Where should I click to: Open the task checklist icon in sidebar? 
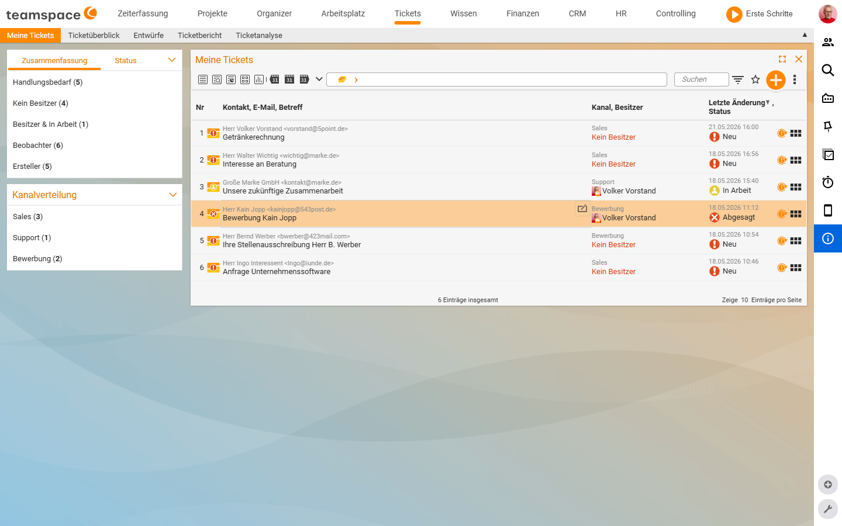[828, 154]
